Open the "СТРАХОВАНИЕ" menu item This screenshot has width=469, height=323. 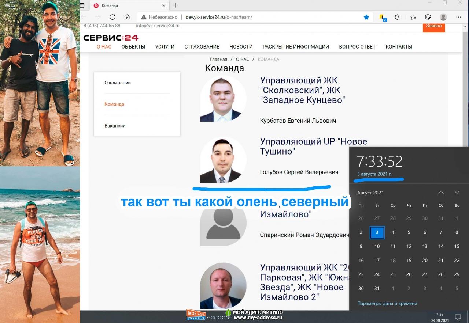point(202,47)
